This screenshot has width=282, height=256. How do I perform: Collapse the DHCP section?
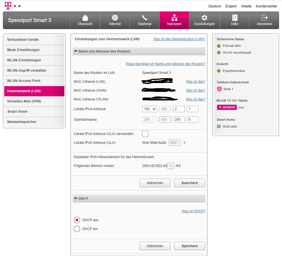tap(139, 199)
